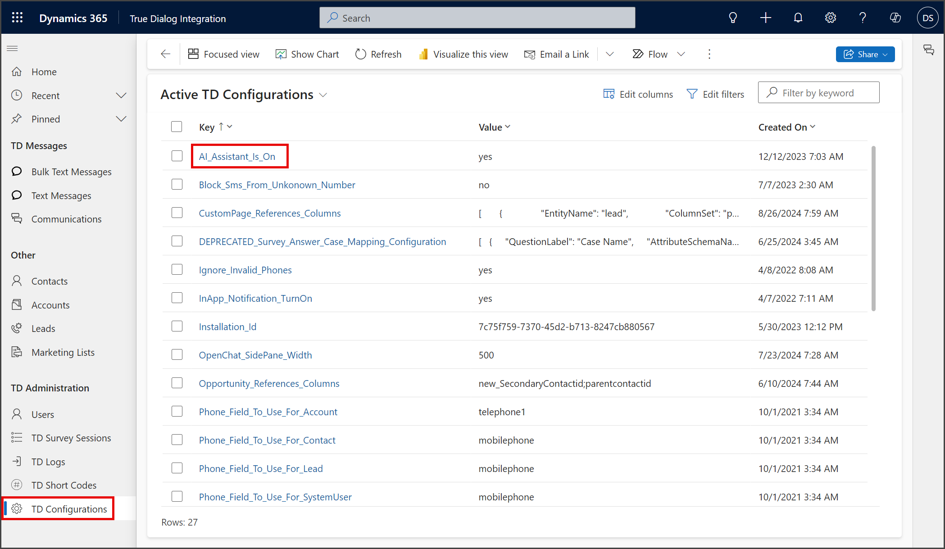Screen dimensions: 945x549
Task: Click the Share button
Action: 865,54
